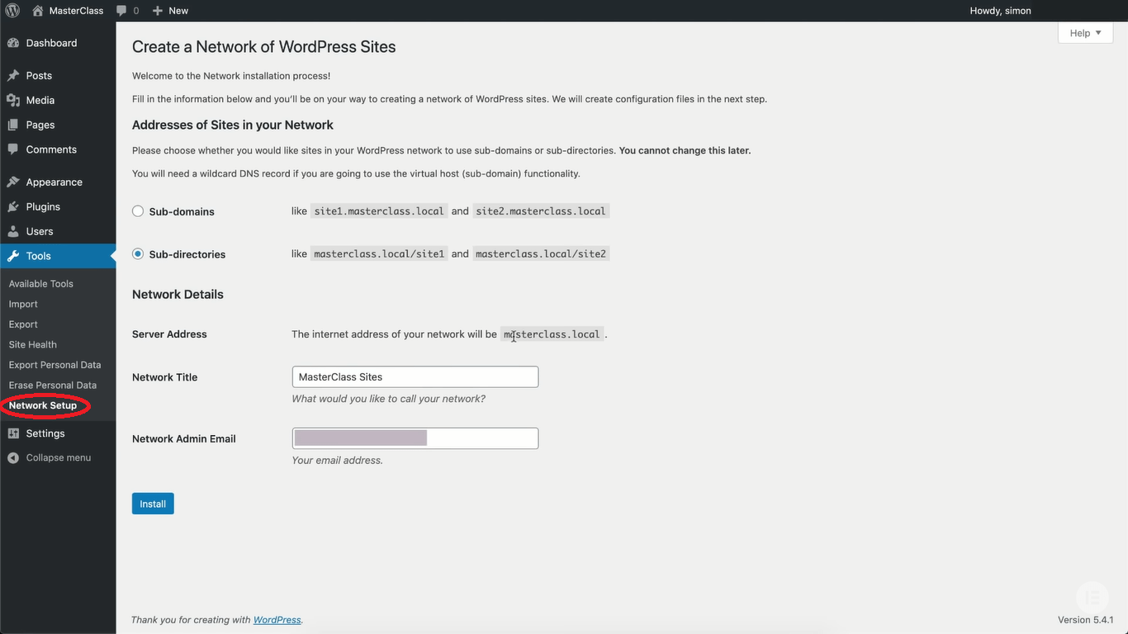Click the Network Admin Email input field
The height and width of the screenshot is (634, 1128).
415,438
